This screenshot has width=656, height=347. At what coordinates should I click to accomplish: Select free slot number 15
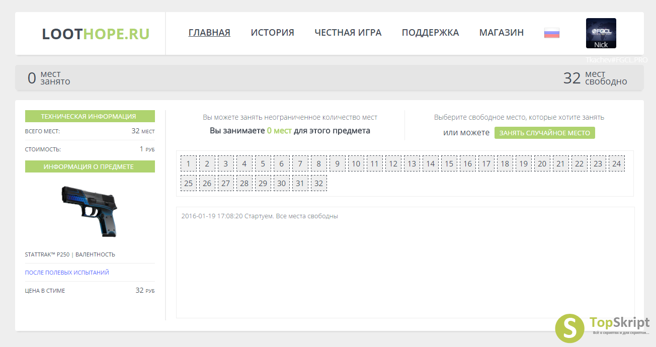point(449,163)
